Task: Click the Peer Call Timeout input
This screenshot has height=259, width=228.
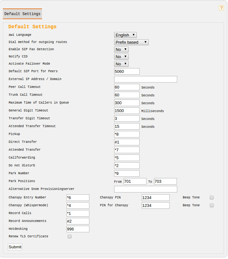Action: 127,87
